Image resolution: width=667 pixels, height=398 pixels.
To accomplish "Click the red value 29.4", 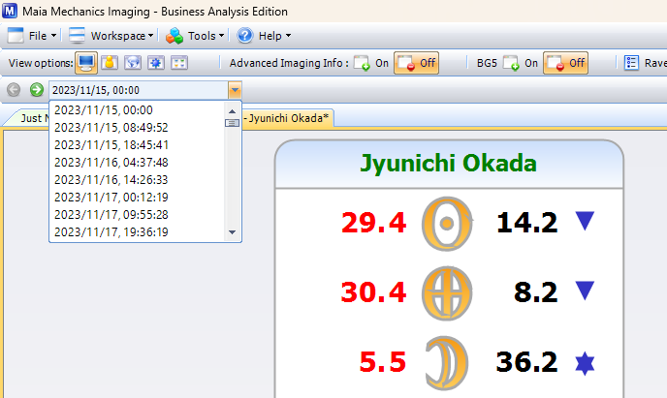I will 373,223.
